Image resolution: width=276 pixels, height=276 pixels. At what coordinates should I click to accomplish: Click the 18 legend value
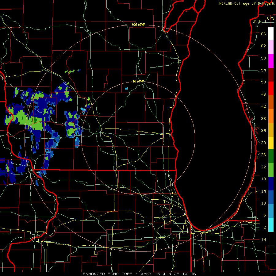coord(263,179)
